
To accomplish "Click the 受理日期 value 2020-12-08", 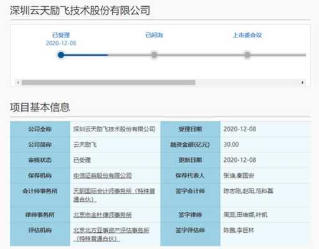I will coord(240,129).
